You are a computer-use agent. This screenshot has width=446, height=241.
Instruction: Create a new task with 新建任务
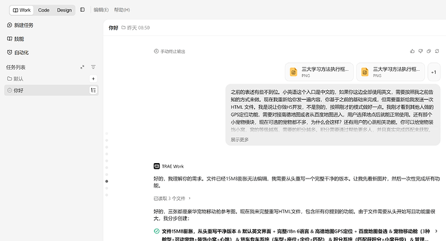20,25
